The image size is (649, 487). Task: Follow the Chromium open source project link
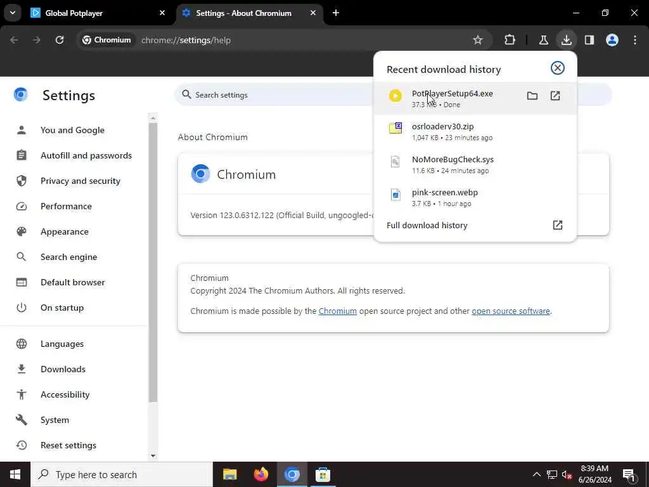tap(337, 311)
